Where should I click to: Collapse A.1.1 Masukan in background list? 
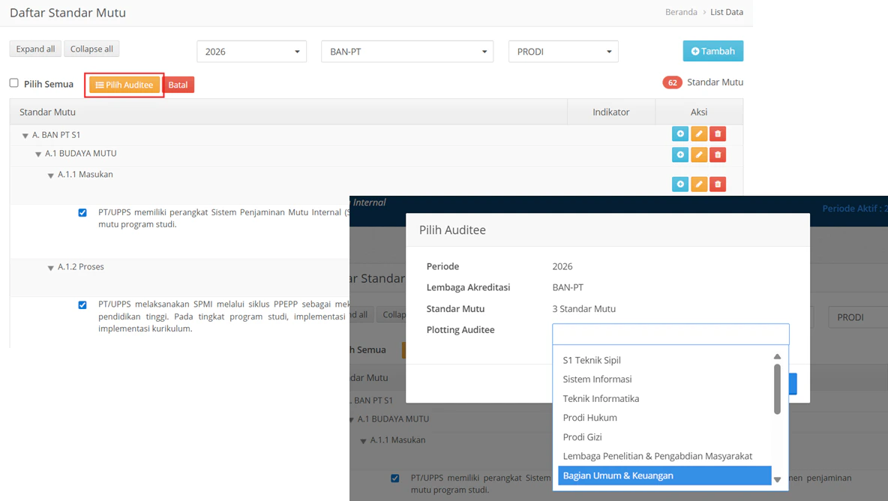[363, 442]
